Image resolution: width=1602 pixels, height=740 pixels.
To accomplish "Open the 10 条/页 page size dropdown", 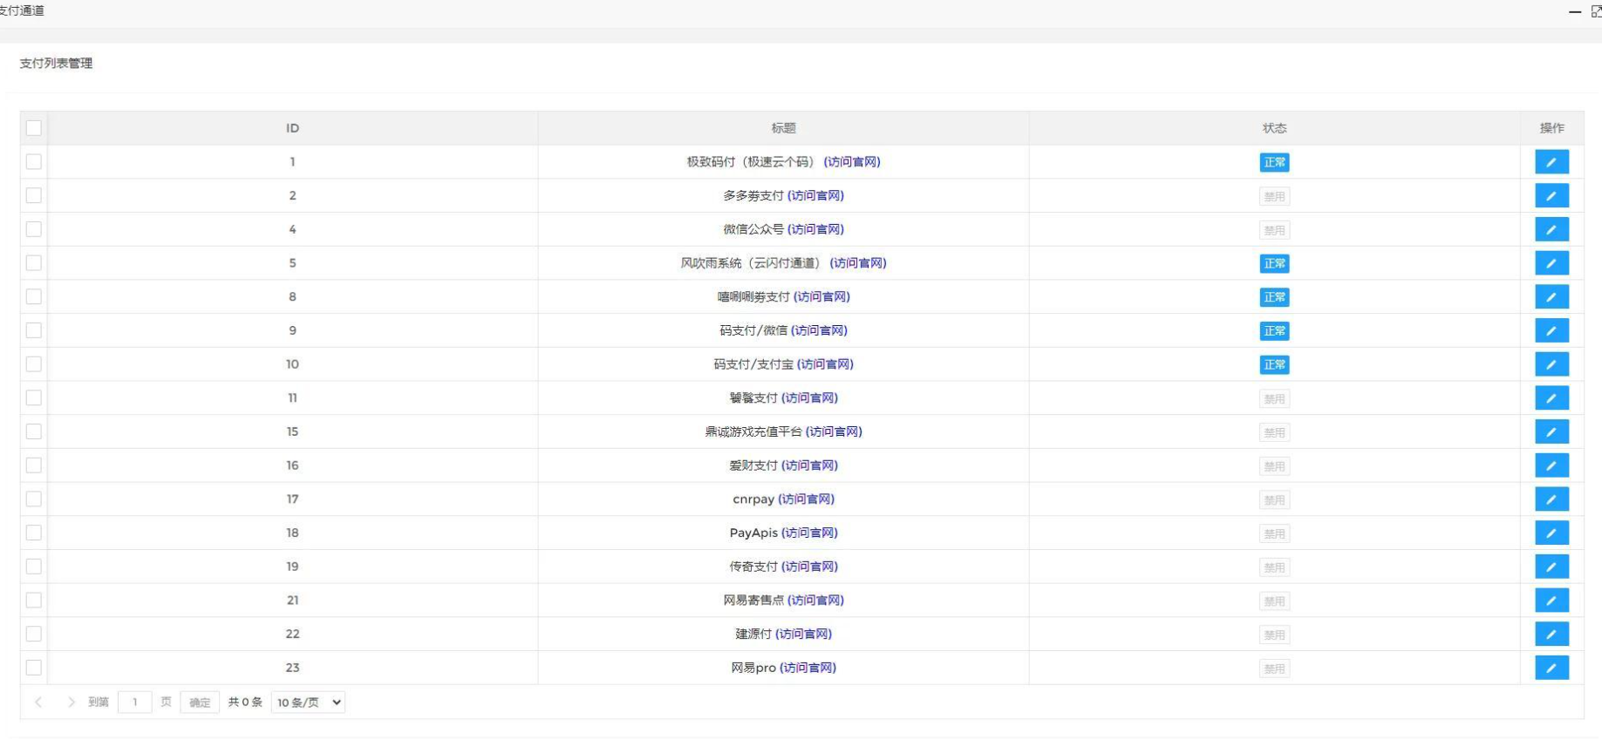I will point(308,703).
